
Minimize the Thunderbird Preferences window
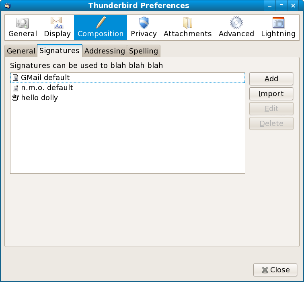(270, 6)
